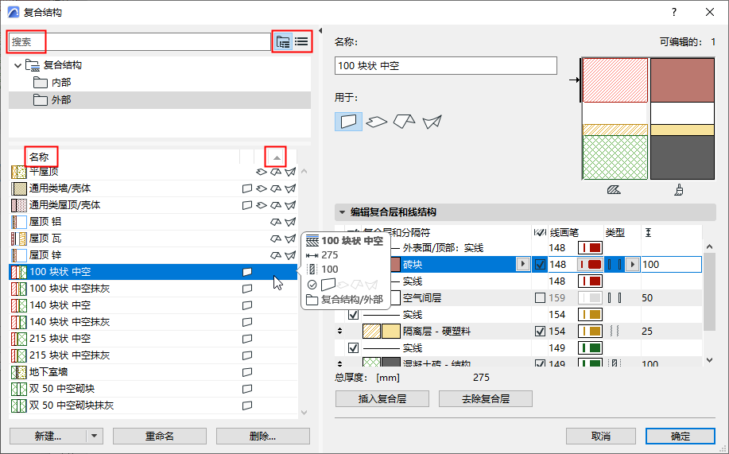Select 屋顶 锌 in the list

tap(153, 255)
